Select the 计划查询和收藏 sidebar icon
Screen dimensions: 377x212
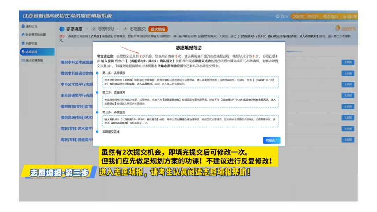(x=22, y=35)
